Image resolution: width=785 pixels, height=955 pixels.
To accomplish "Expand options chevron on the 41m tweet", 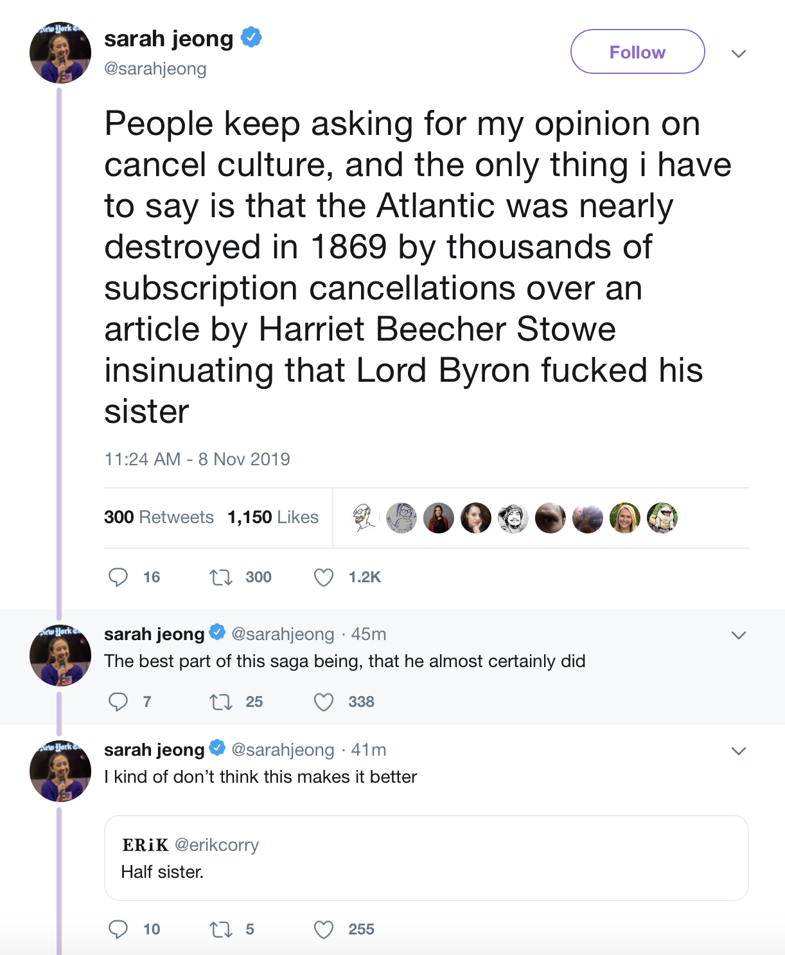I will click(x=739, y=751).
